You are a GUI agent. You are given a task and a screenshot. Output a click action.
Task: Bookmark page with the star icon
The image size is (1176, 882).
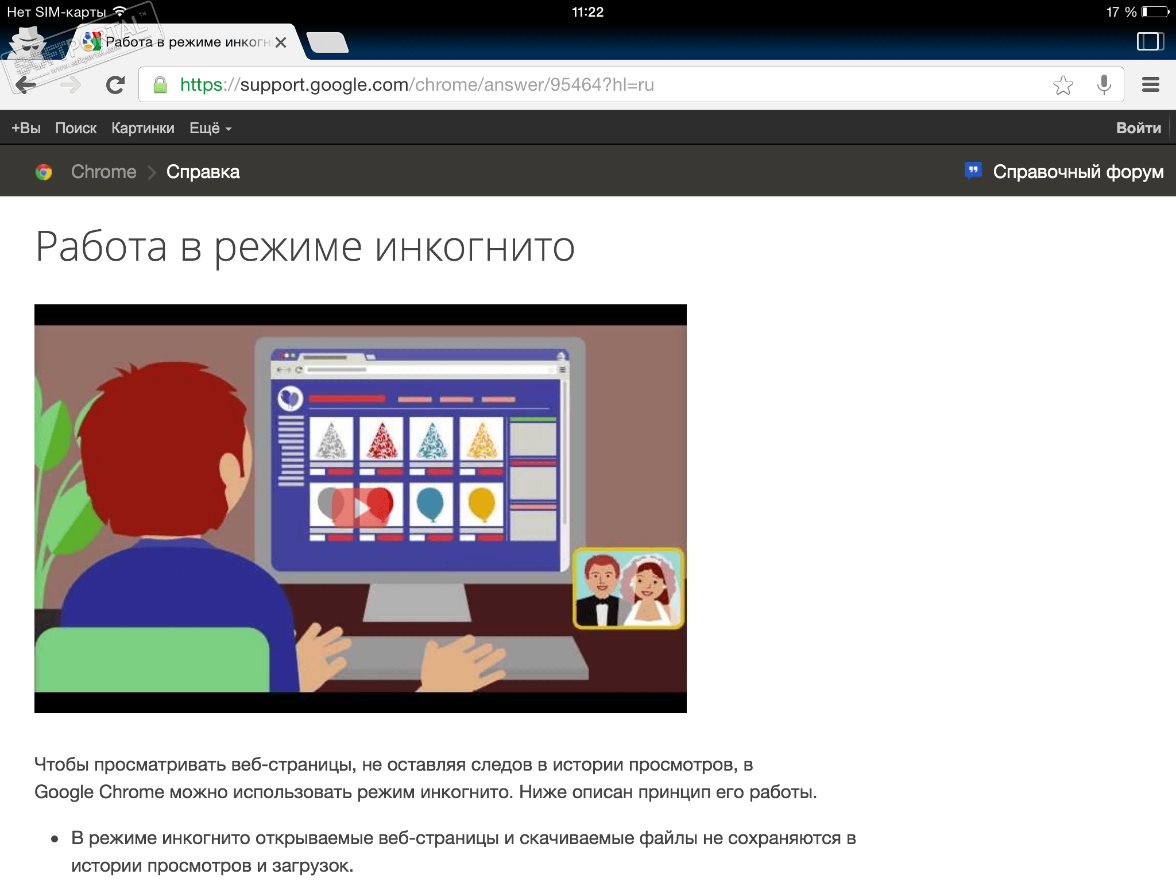1063,85
